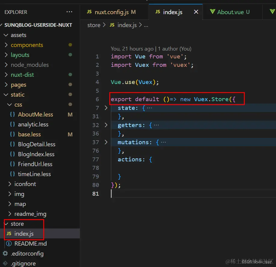Click the less icon beside analytic.less
Screen dimensions: 276x267
[x=12, y=124]
